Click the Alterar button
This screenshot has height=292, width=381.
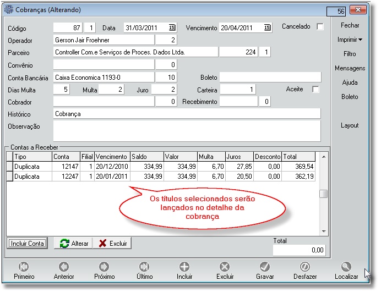[73, 243]
